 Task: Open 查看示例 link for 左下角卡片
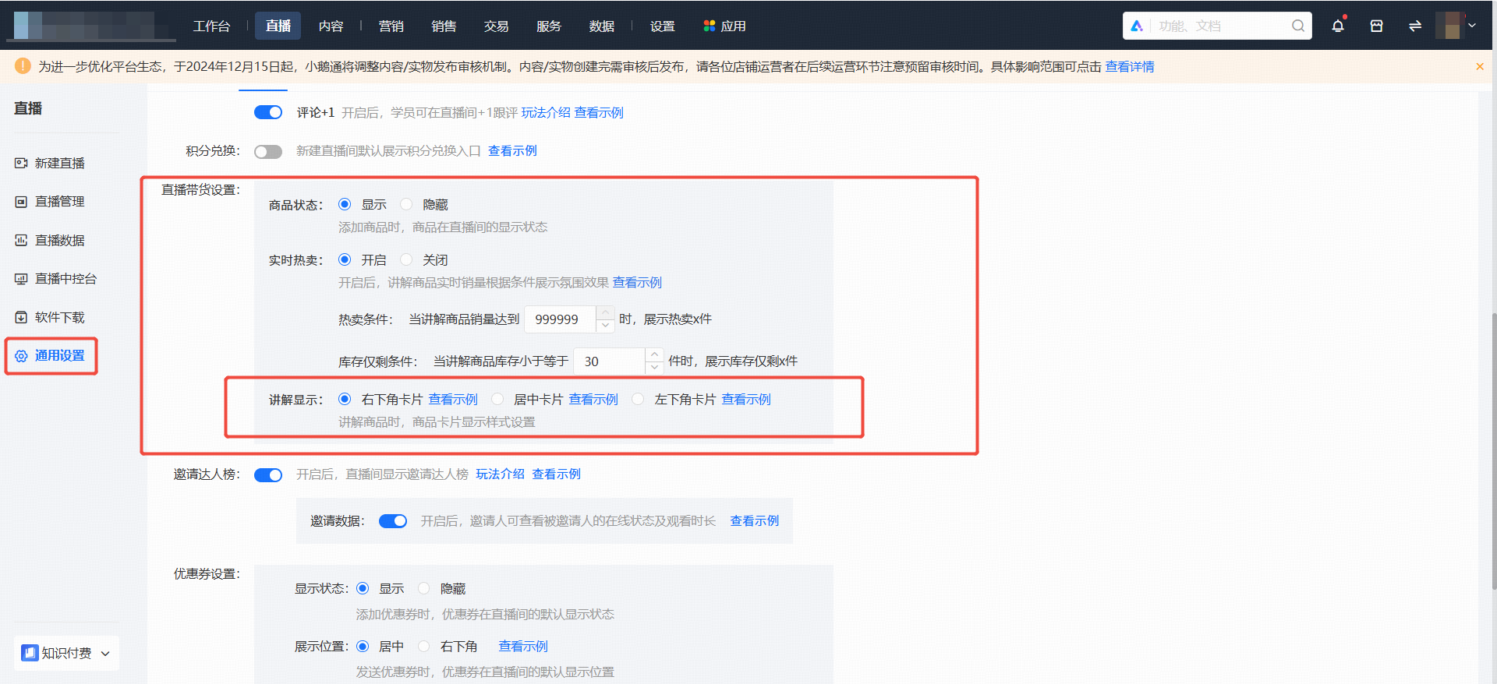(x=746, y=400)
